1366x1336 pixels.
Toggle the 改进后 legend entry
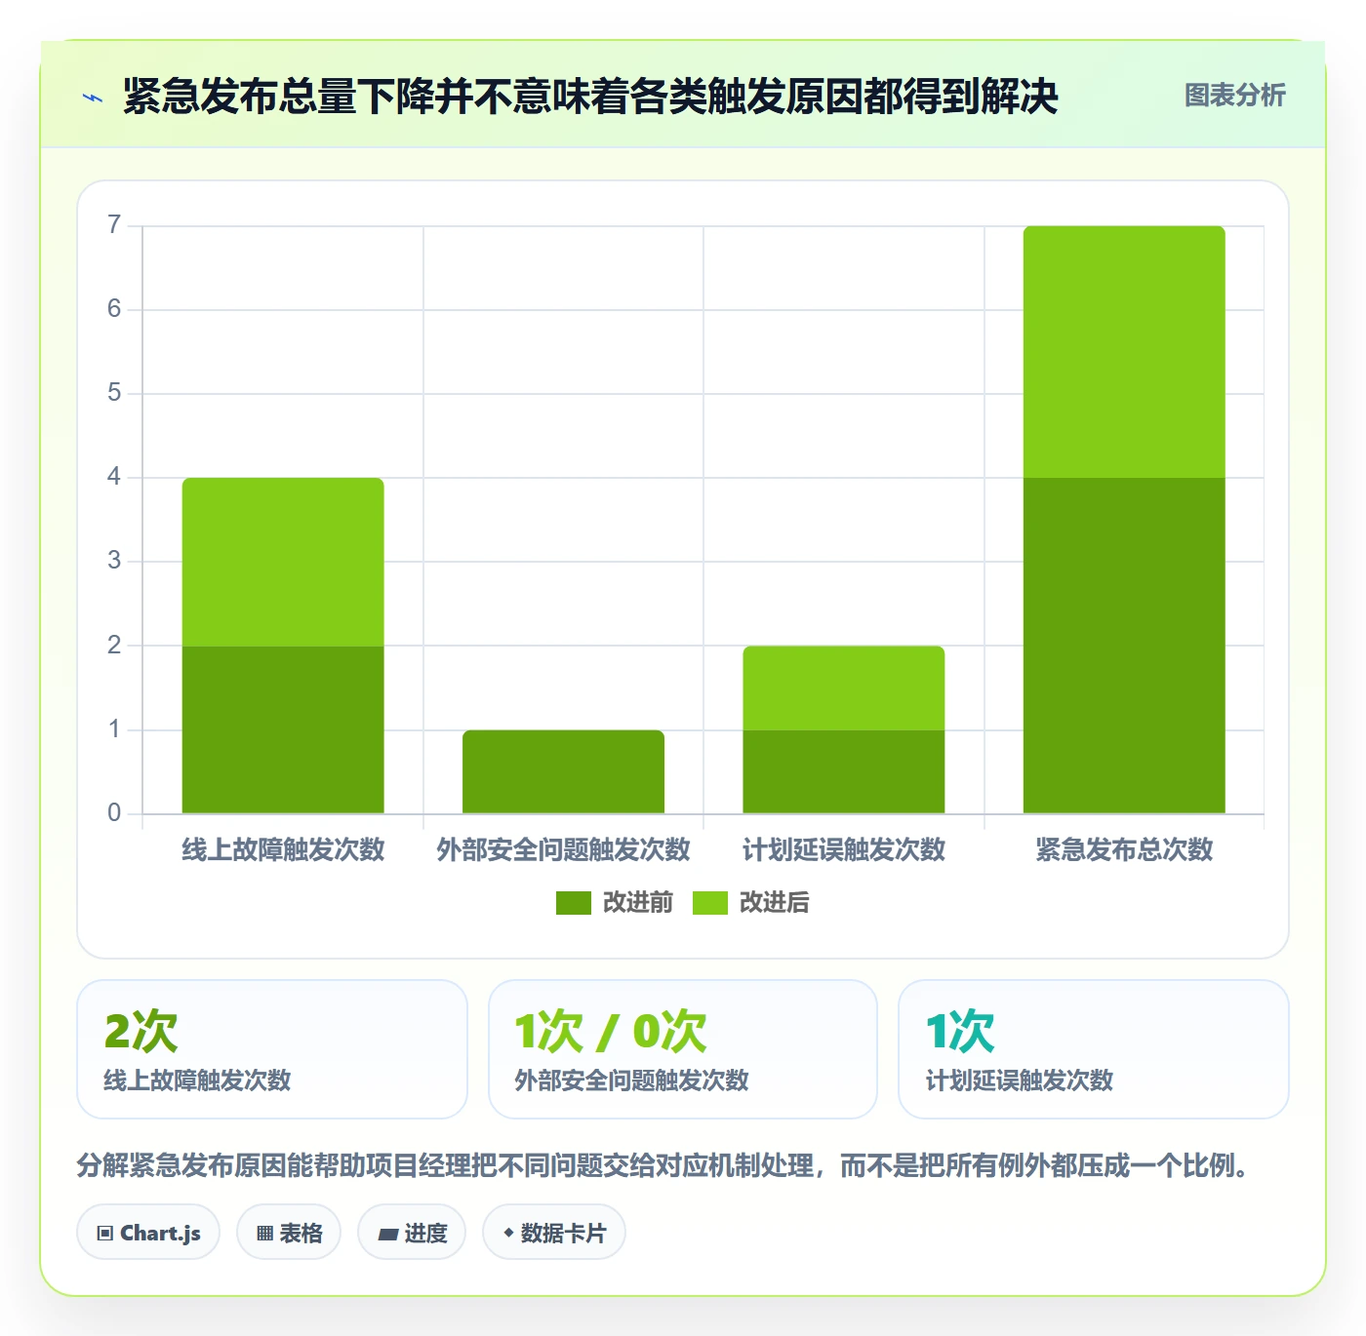[x=751, y=902]
